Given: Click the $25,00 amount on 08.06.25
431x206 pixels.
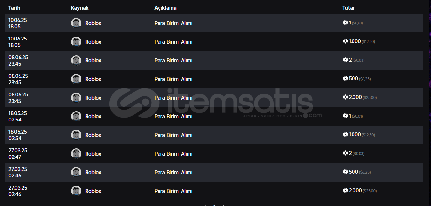Looking at the screenshot, I should pyautogui.click(x=370, y=98).
